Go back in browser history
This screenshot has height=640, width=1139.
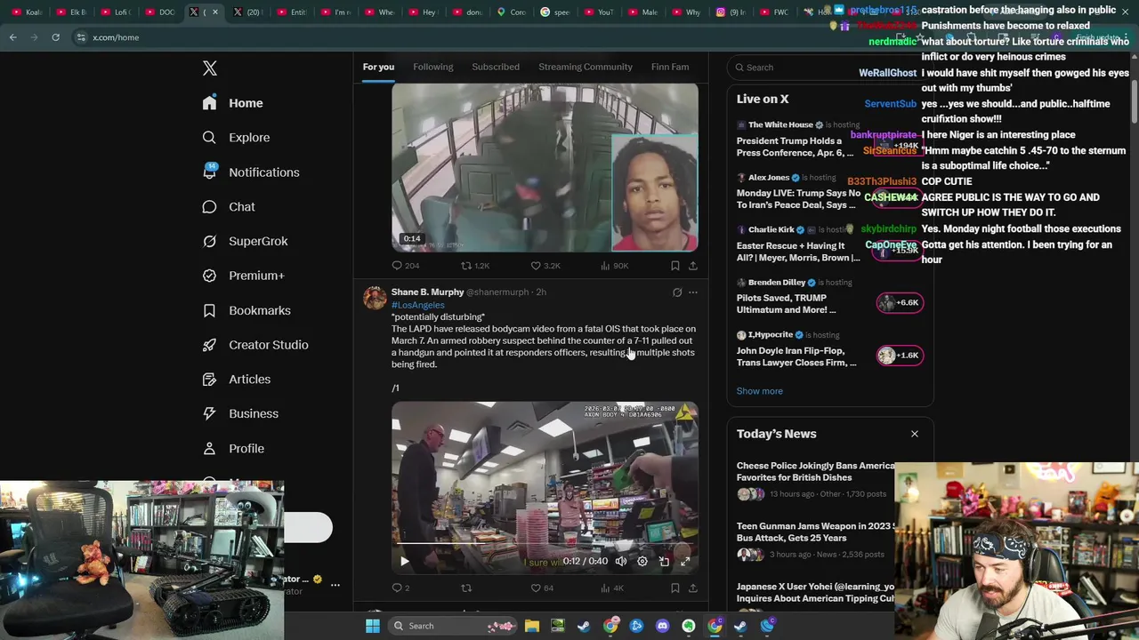[12, 37]
